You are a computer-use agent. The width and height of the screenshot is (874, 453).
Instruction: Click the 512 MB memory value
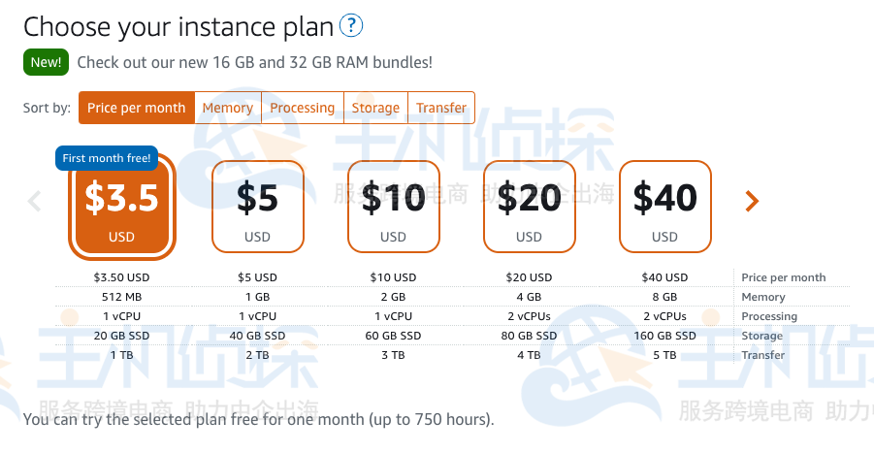(121, 297)
